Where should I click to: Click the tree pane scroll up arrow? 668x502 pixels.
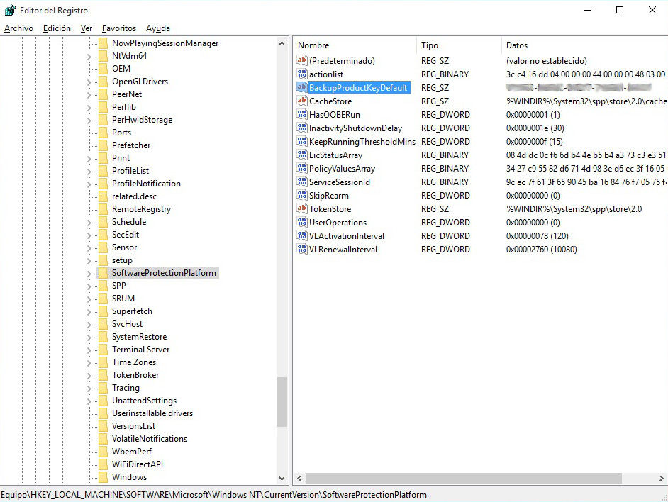pyautogui.click(x=282, y=43)
